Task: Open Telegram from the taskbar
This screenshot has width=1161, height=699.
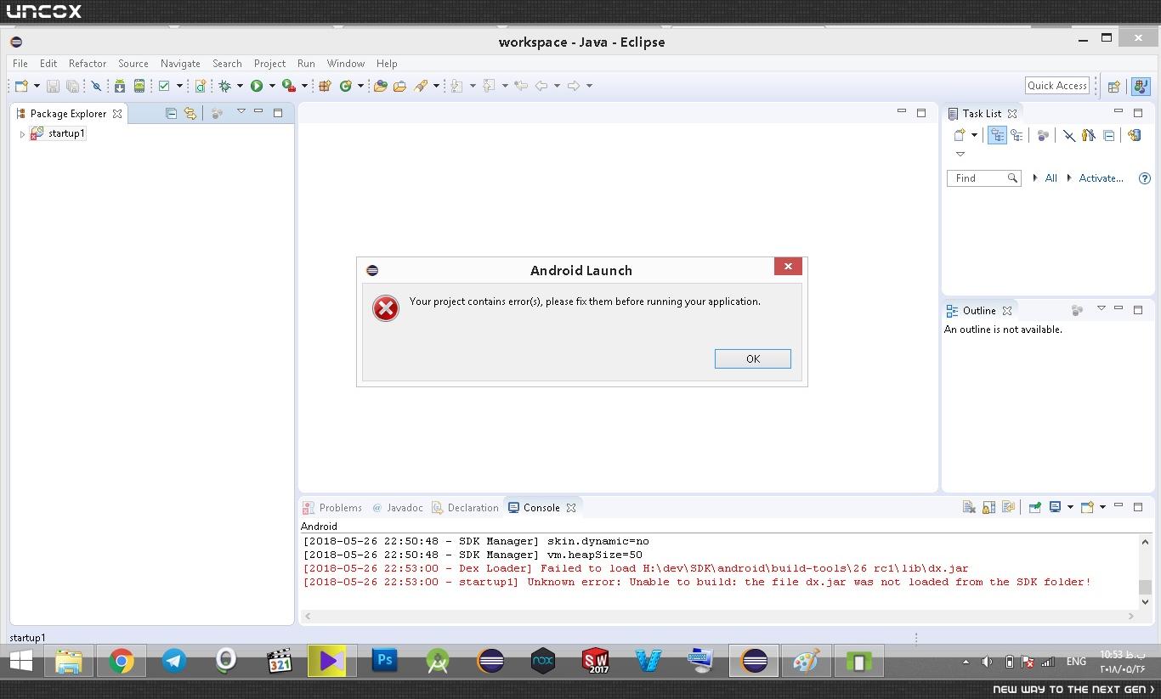Action: point(174,661)
